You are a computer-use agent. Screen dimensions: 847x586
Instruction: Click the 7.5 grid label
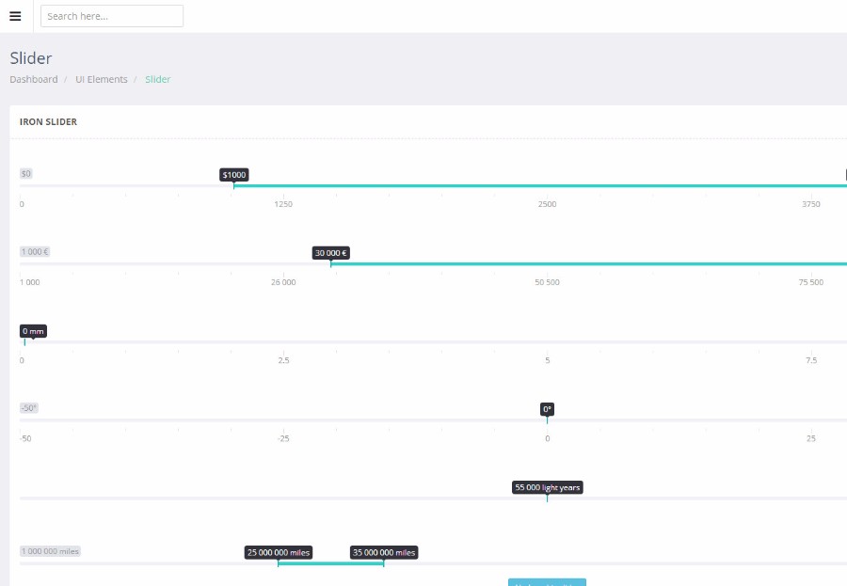pos(811,360)
